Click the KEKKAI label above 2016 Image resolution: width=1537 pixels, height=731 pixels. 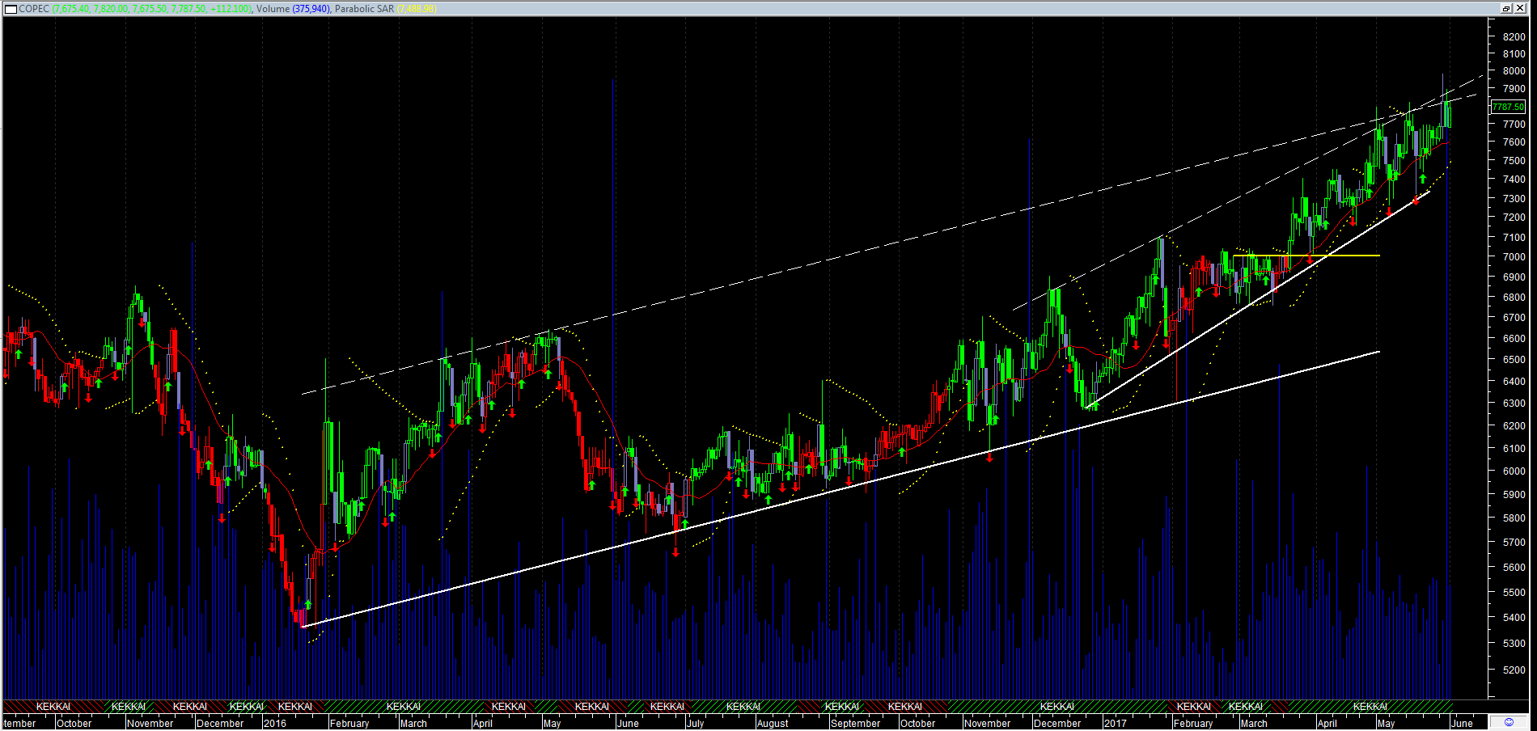[x=295, y=707]
